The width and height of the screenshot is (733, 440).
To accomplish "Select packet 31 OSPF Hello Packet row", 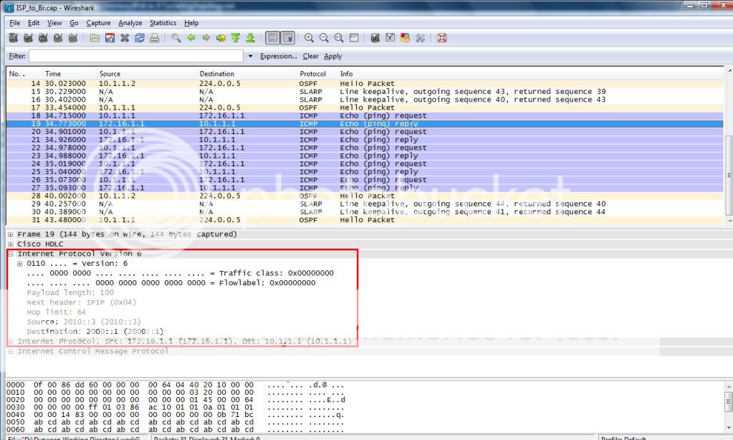I will point(365,220).
